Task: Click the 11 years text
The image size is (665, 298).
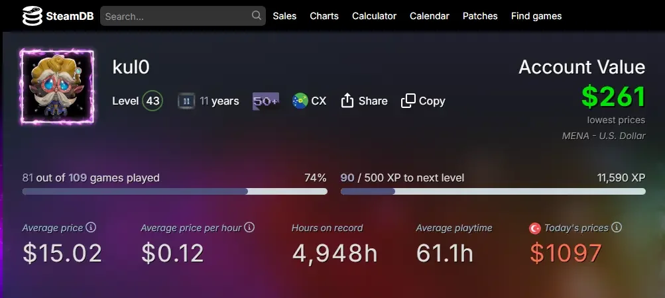Action: [x=219, y=101]
